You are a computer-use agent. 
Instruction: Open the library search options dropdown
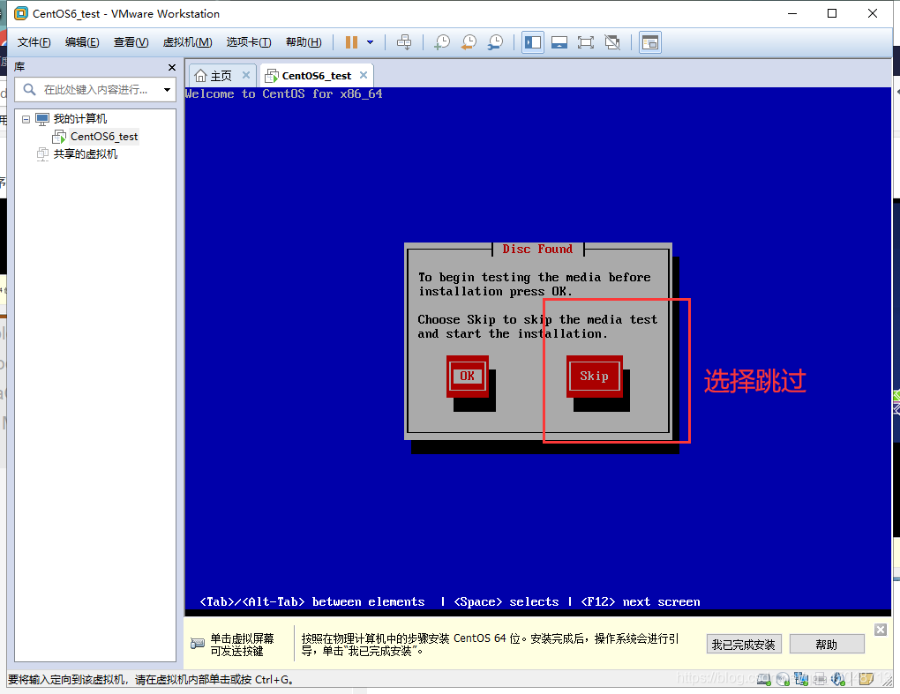click(x=168, y=88)
